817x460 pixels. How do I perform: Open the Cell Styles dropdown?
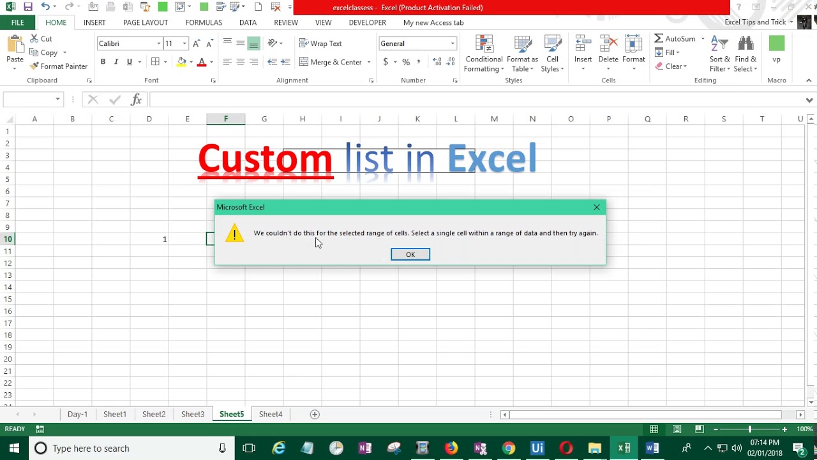coord(553,54)
